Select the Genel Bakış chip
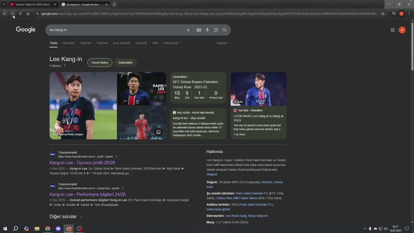 100,62
